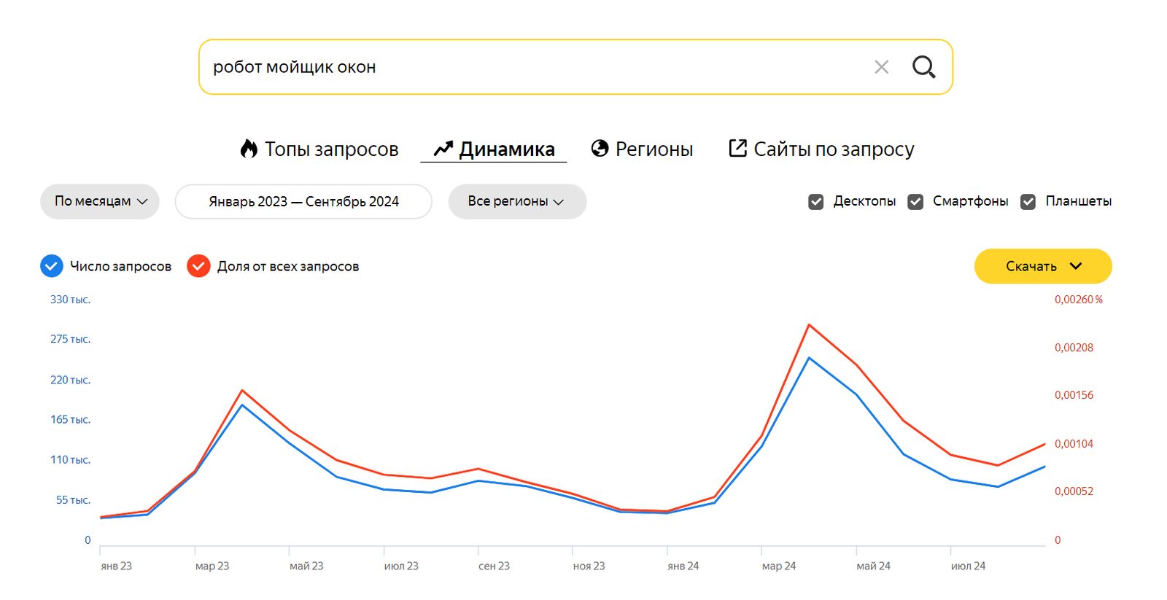The height and width of the screenshot is (600, 1167).
Task: Open the Сайты по запросу tab
Action: (x=833, y=149)
